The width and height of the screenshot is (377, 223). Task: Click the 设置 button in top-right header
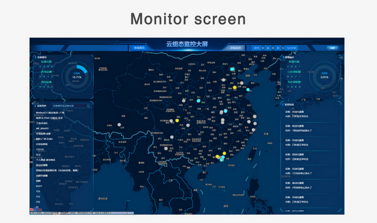pyautogui.click(x=332, y=48)
